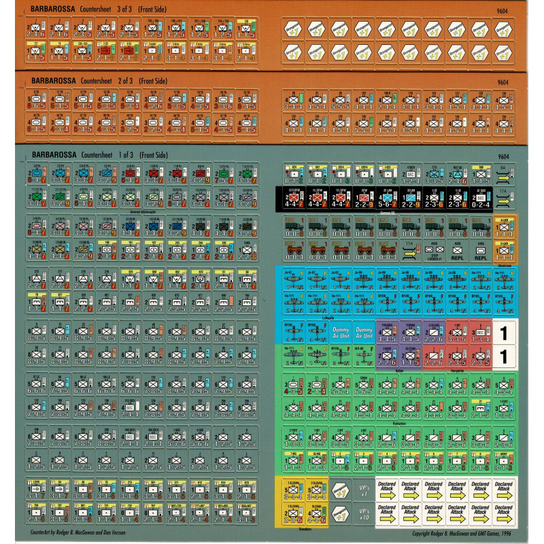The image size is (544, 544).
Task: Select the Romanian PZL air unit
Action: point(317,356)
